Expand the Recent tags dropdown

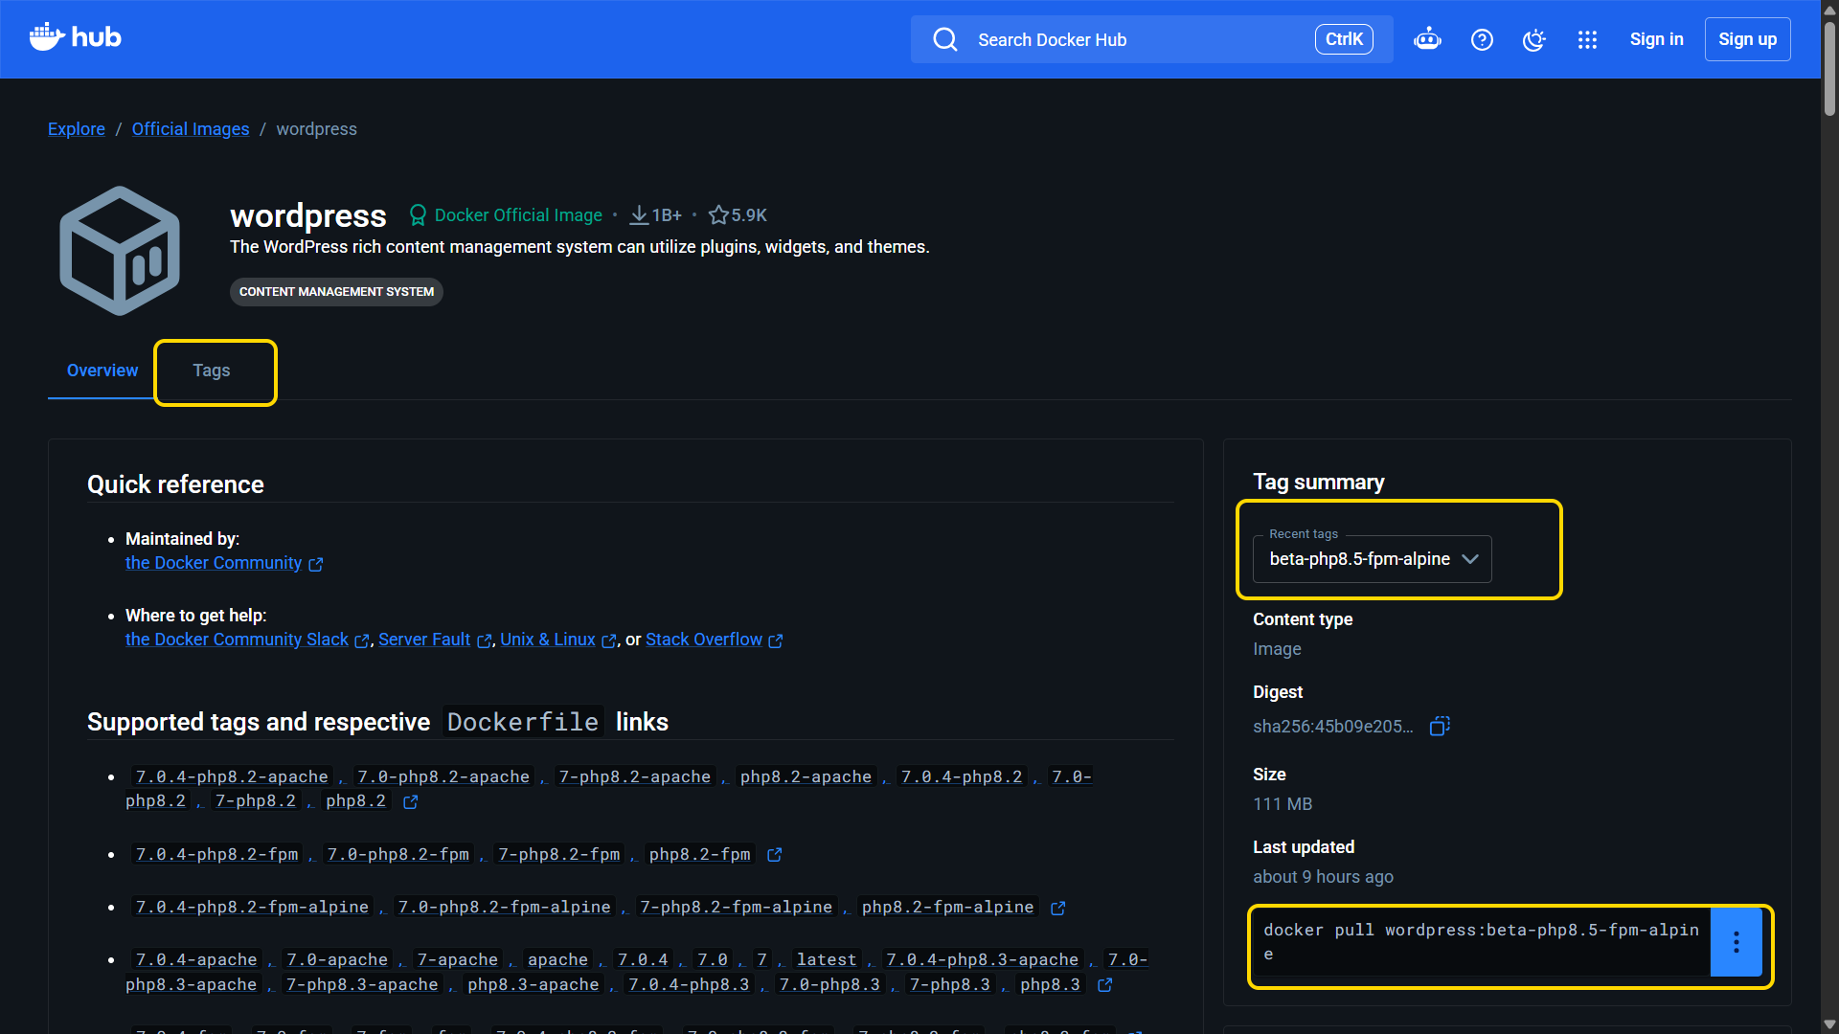coord(1373,559)
